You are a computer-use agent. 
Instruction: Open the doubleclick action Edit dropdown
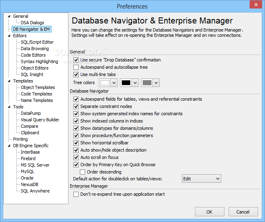coord(201,179)
